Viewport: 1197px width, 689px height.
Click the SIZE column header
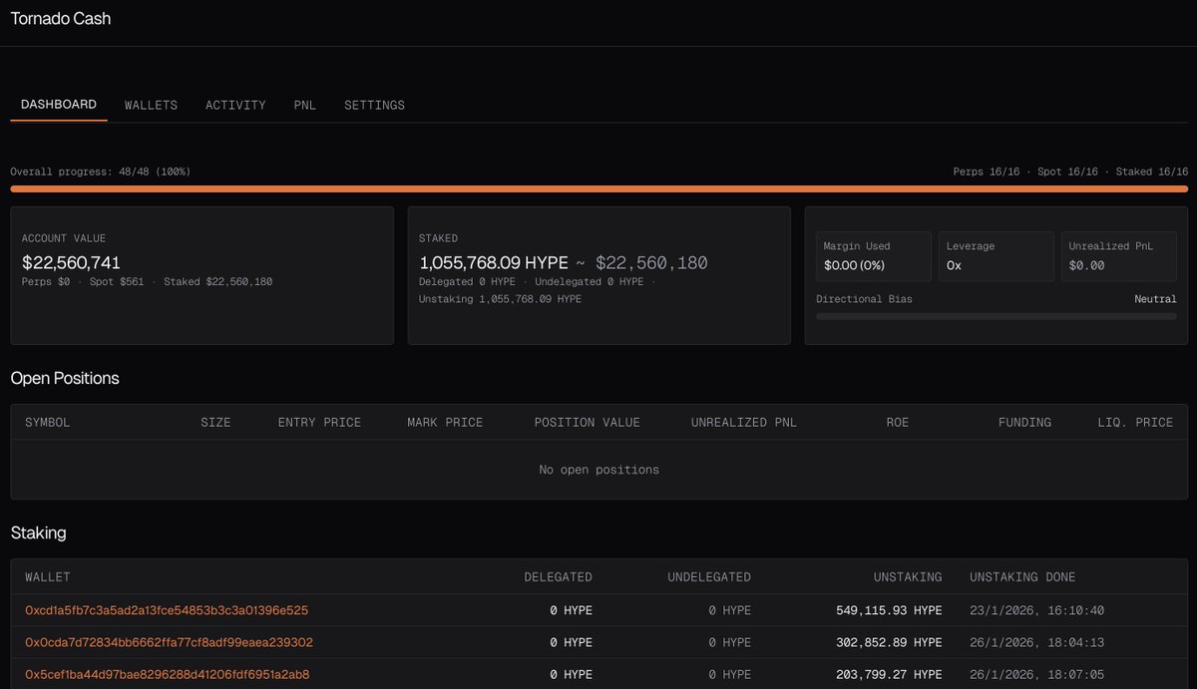tap(215, 423)
